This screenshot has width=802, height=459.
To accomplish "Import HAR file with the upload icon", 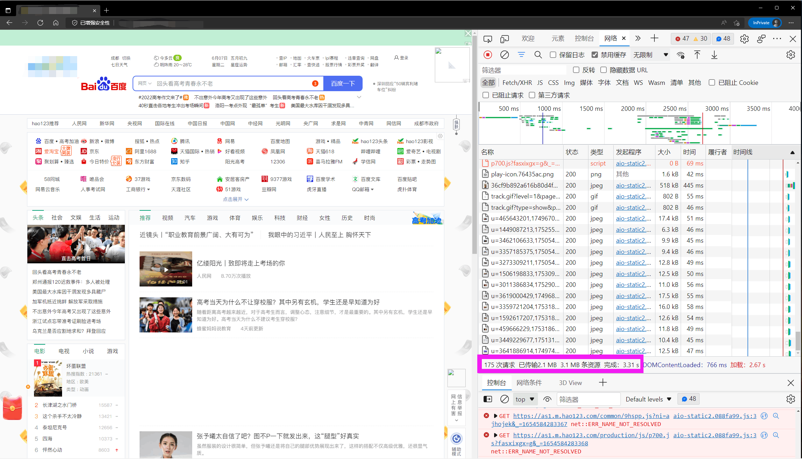I will pyautogui.click(x=697, y=55).
